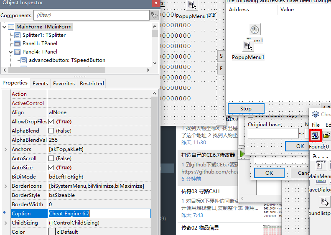Select advancedbutton: TSpeedButton tree item

point(67,60)
